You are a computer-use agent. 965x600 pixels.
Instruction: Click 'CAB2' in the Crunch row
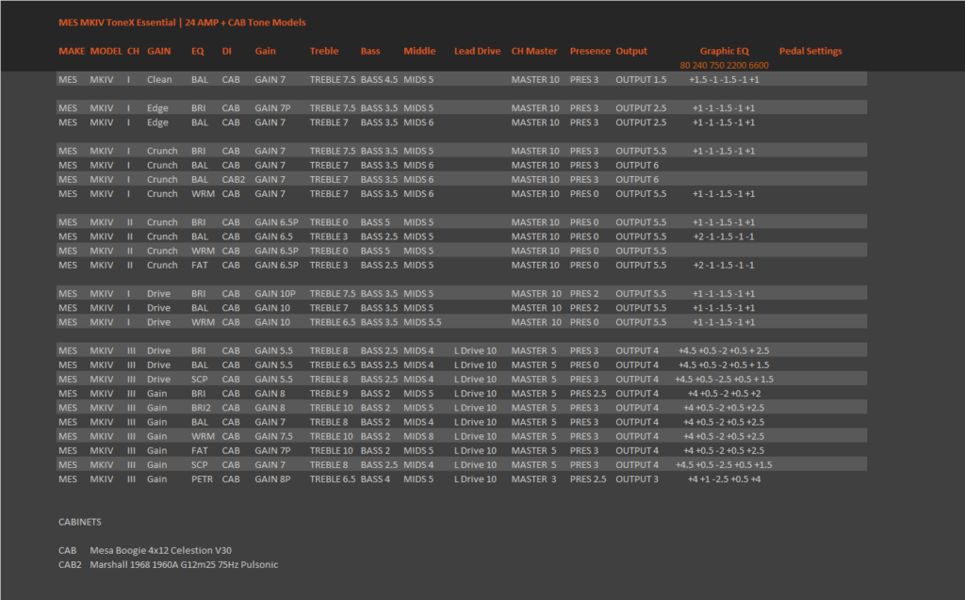[234, 179]
